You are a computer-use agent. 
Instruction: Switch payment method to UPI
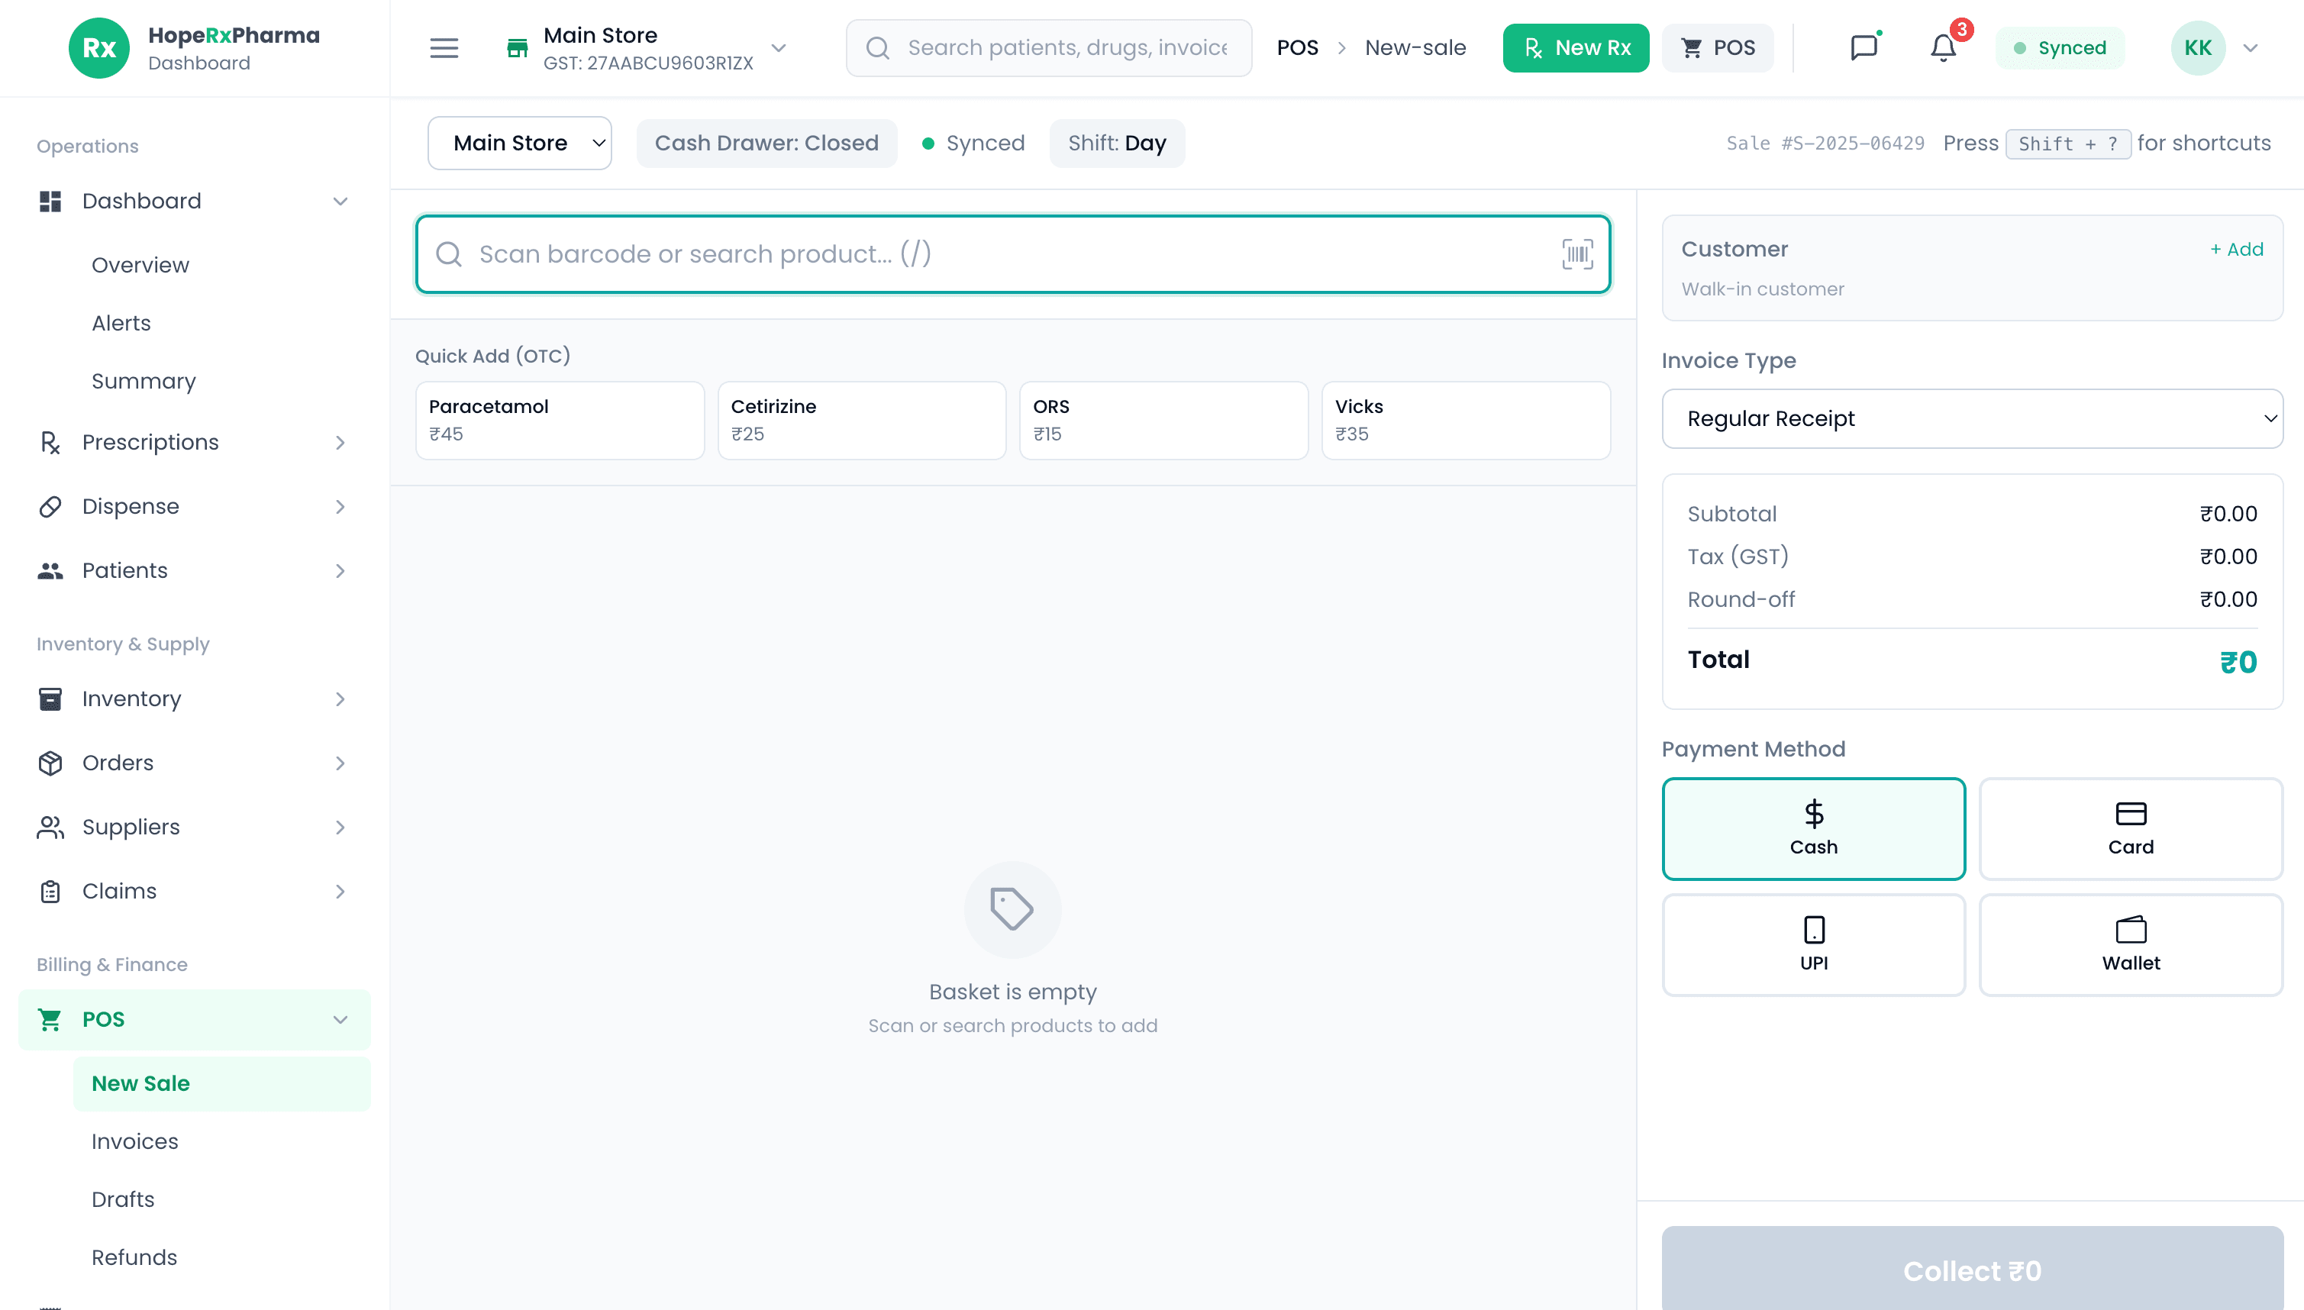(1814, 944)
